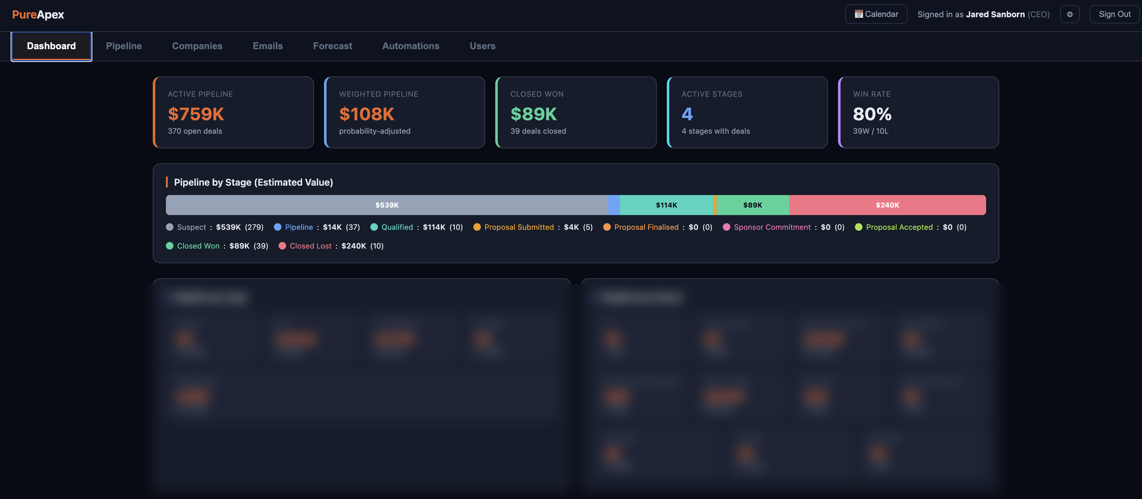
Task: Click the Proposal Accepted legend dot
Action: coord(859,227)
